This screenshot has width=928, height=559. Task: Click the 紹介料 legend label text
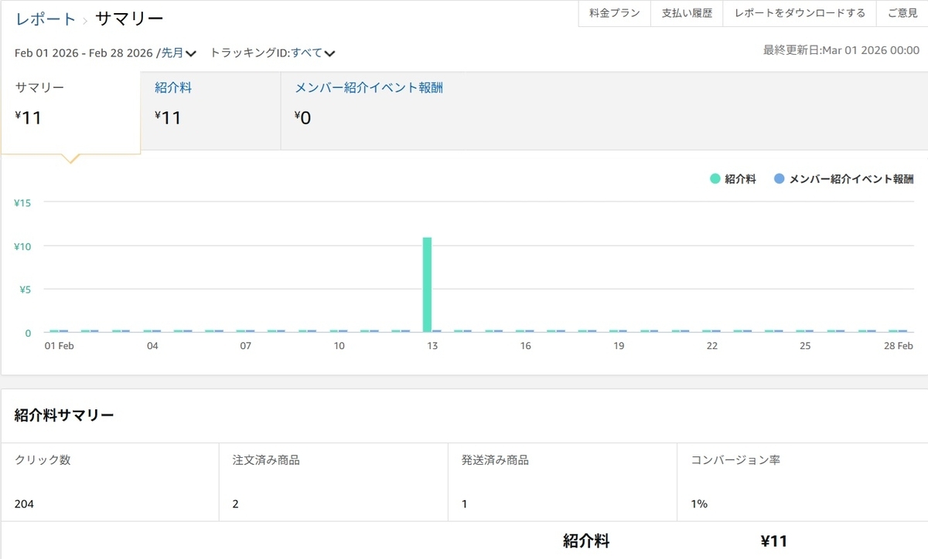[741, 179]
